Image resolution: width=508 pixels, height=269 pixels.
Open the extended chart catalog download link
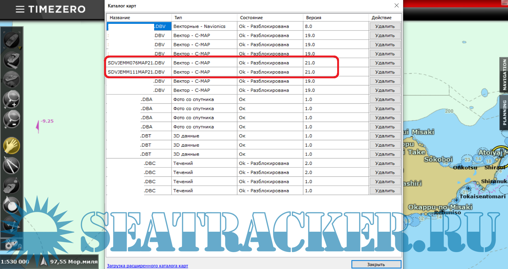pos(147,266)
